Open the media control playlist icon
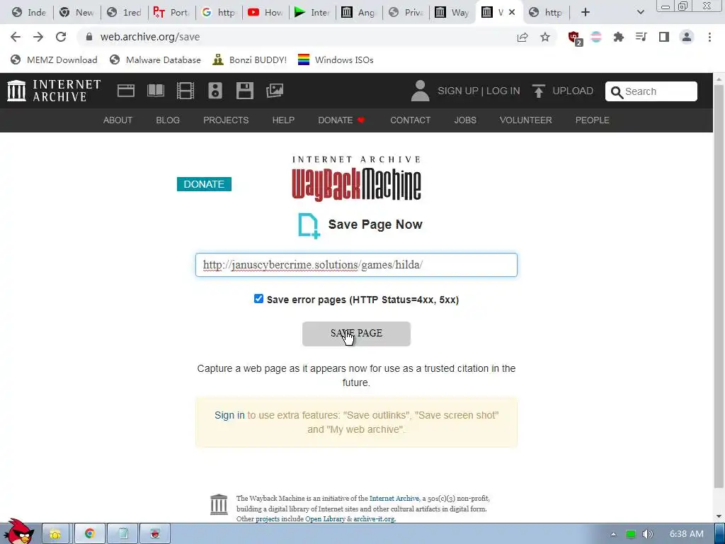Screen dimensions: 725x544 (x=641, y=37)
